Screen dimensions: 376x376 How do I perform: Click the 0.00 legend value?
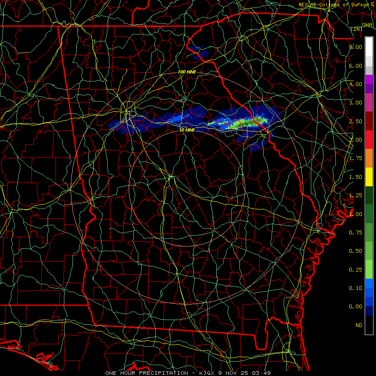355,307
